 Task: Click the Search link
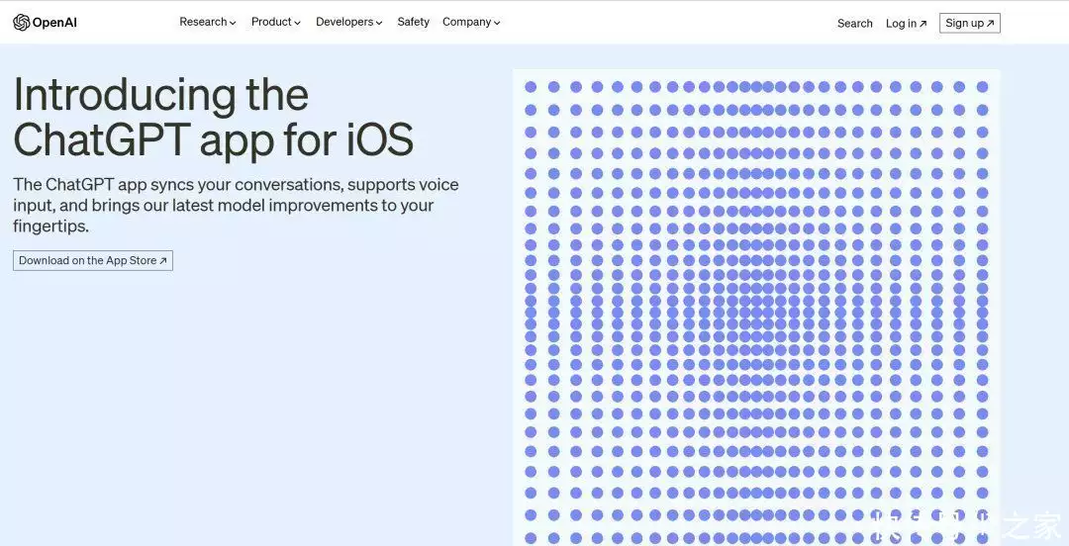pos(855,23)
